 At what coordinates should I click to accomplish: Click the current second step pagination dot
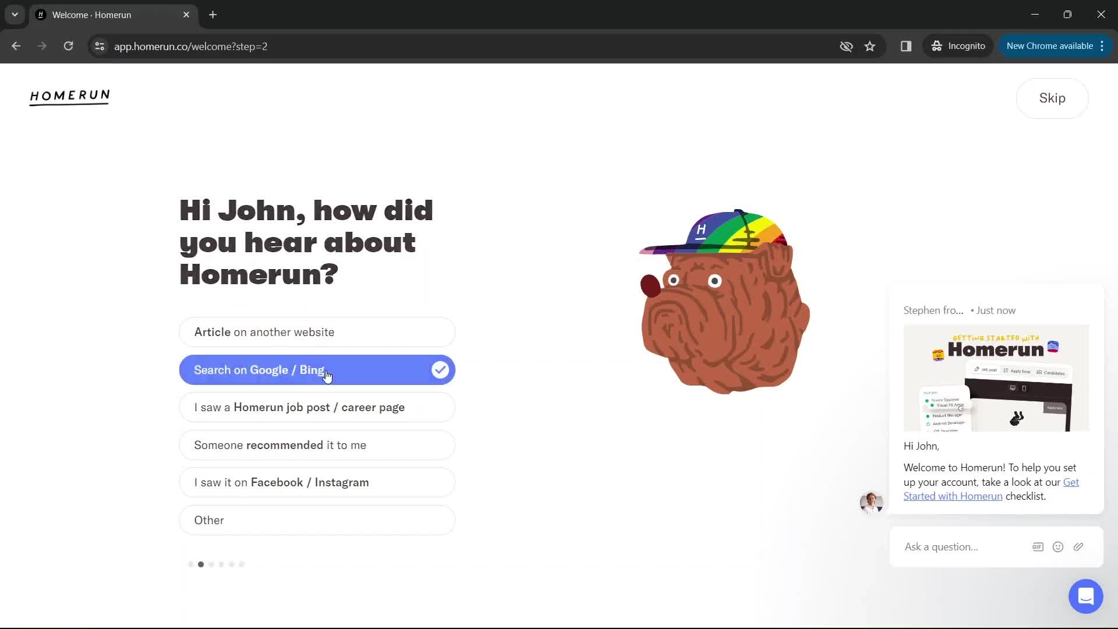201,564
